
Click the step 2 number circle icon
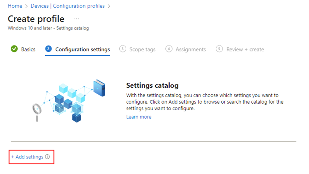click(48, 49)
